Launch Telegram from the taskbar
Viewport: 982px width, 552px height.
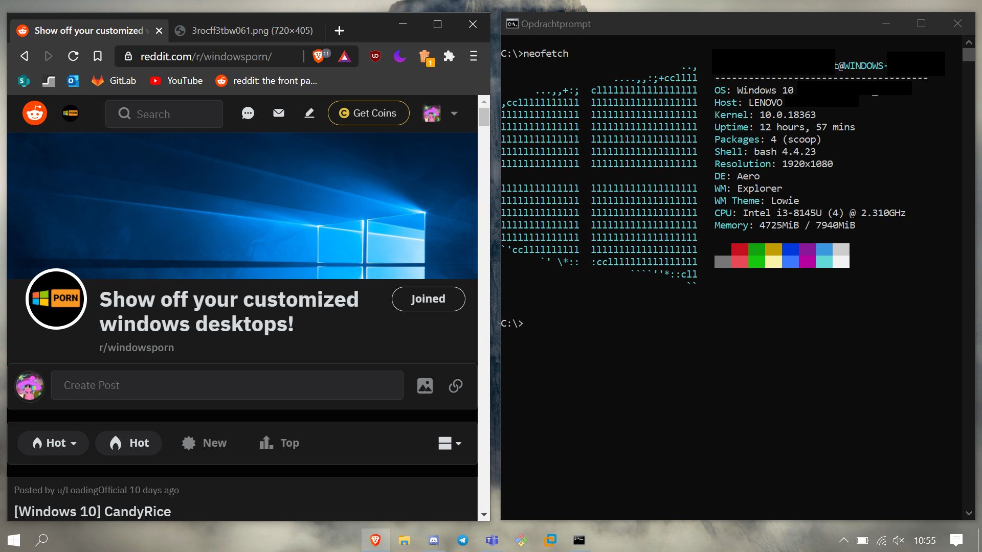(462, 540)
